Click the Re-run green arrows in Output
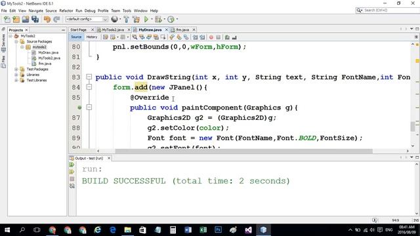420x236 pixels. click(x=72, y=165)
